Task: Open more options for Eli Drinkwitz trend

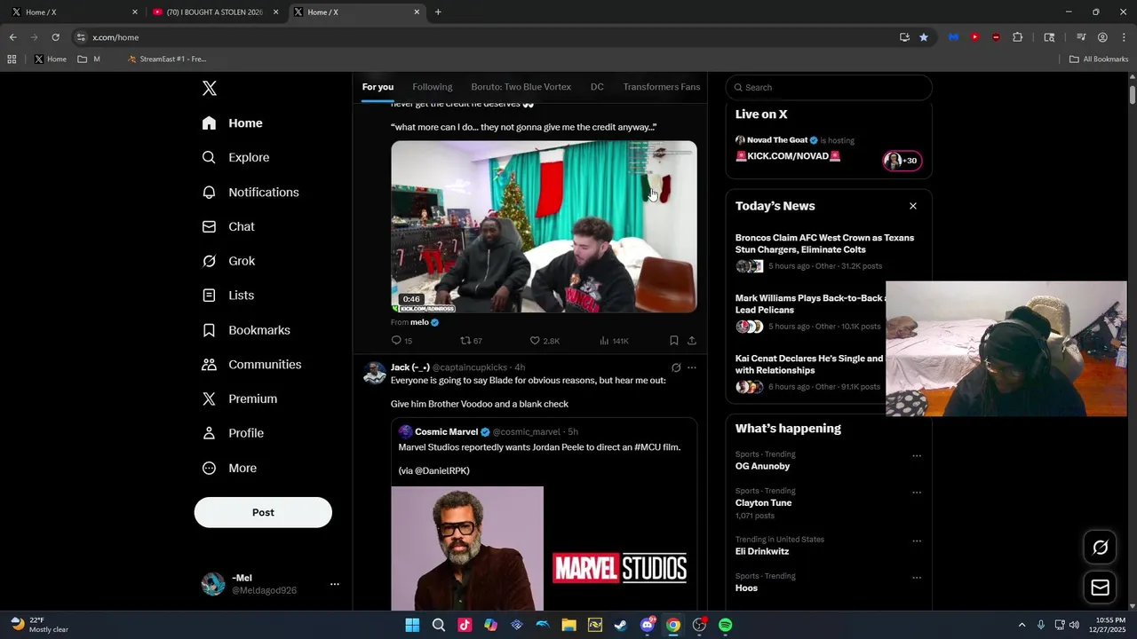Action: pyautogui.click(x=917, y=541)
